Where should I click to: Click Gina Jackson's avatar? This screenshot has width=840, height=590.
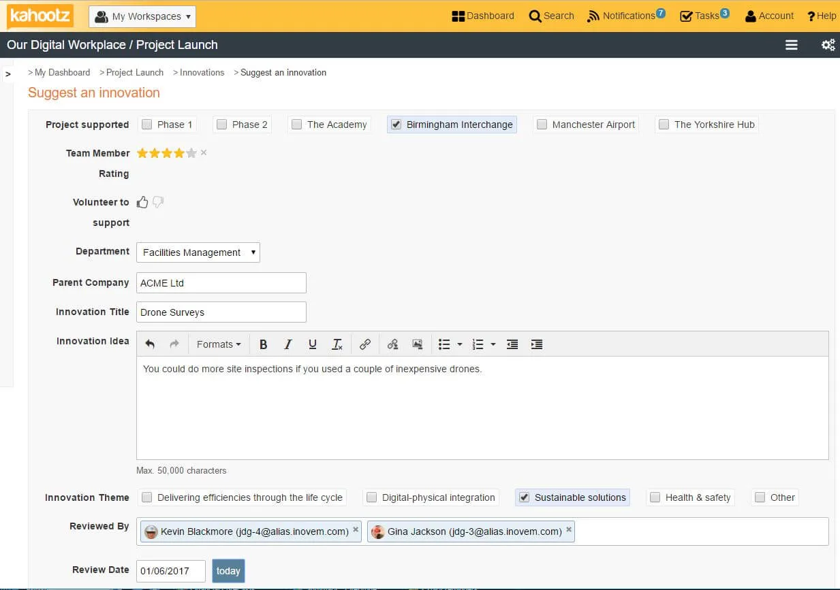point(378,532)
